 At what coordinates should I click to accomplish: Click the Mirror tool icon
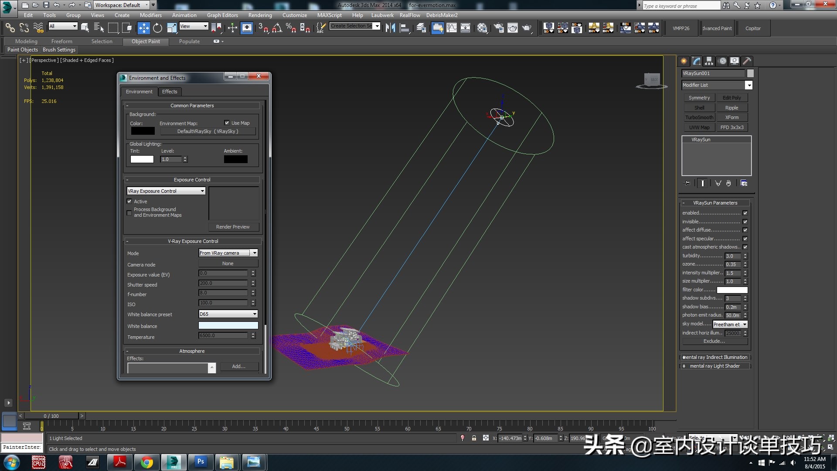pos(390,28)
